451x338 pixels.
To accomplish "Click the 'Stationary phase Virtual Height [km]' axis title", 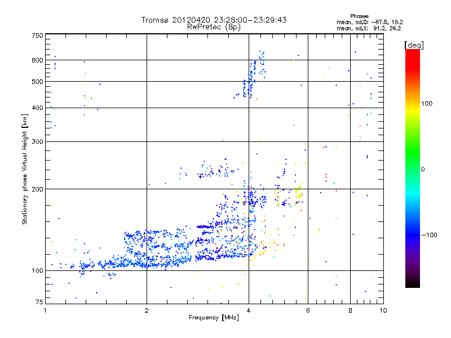I will click(25, 170).
